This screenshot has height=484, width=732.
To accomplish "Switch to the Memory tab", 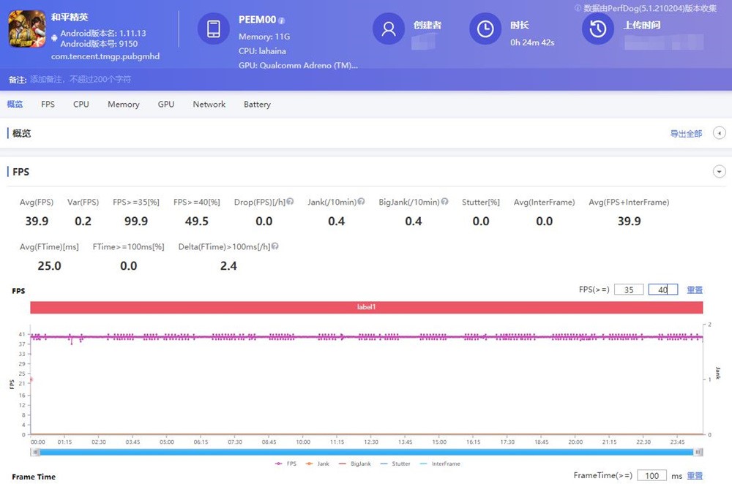I will [x=123, y=105].
